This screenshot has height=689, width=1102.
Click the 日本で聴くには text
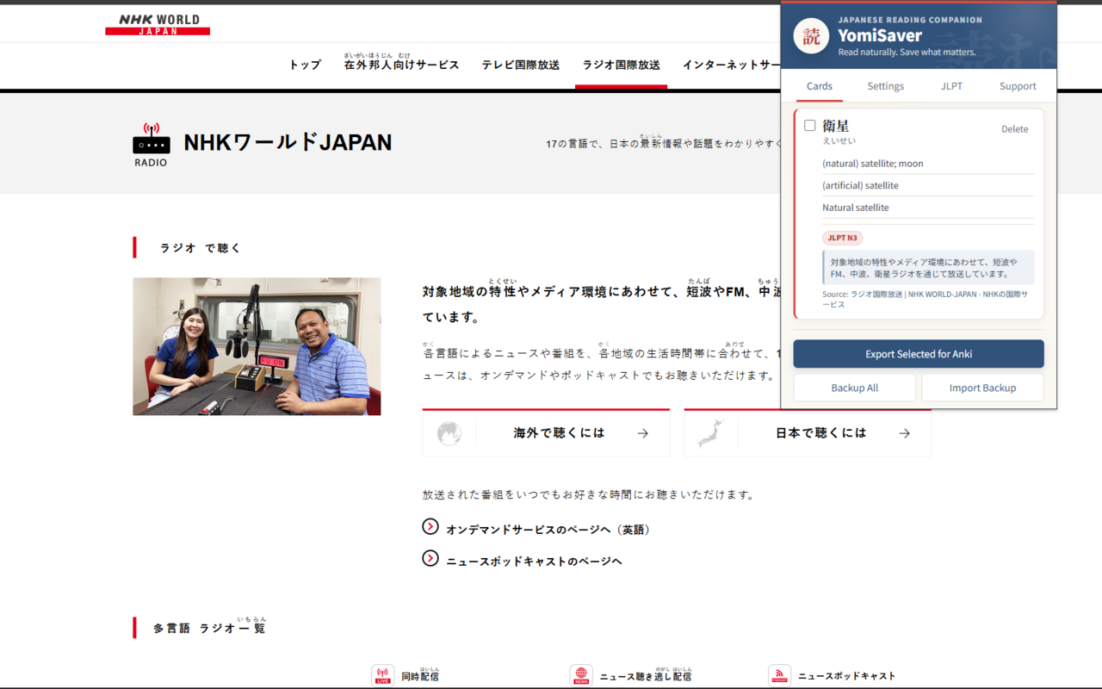[820, 433]
